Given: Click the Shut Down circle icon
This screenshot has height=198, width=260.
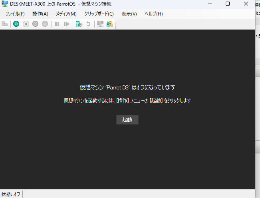Looking at the screenshot, I should pyautogui.click(x=36, y=24).
